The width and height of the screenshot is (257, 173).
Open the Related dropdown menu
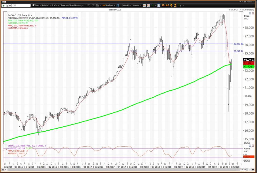pos(46,5)
